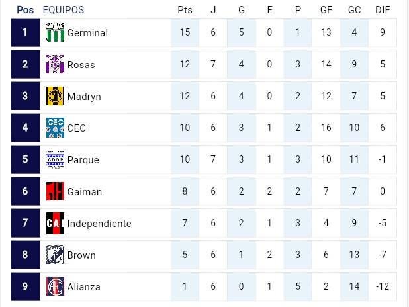Image resolution: width=409 pixels, height=307 pixels.
Task: Select the position 1 badge
Action: tap(25, 32)
